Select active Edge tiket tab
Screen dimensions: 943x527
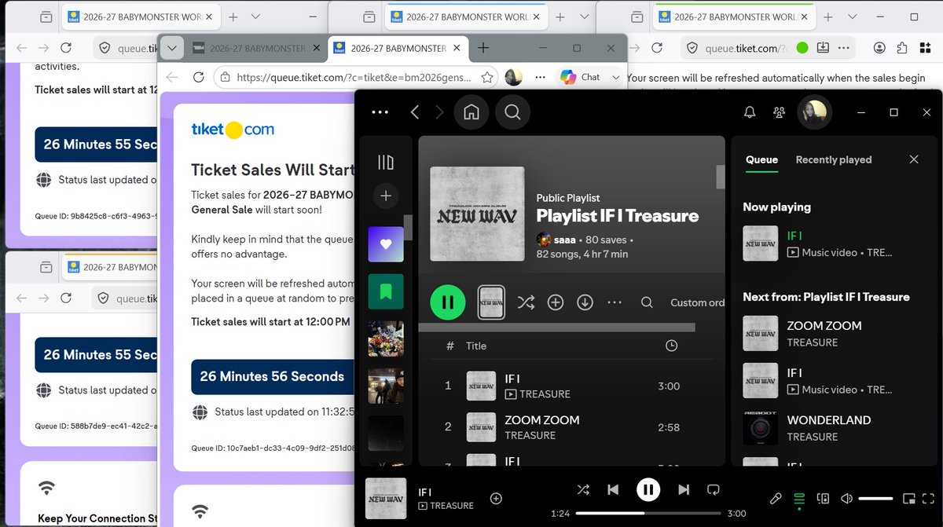[x=398, y=48]
